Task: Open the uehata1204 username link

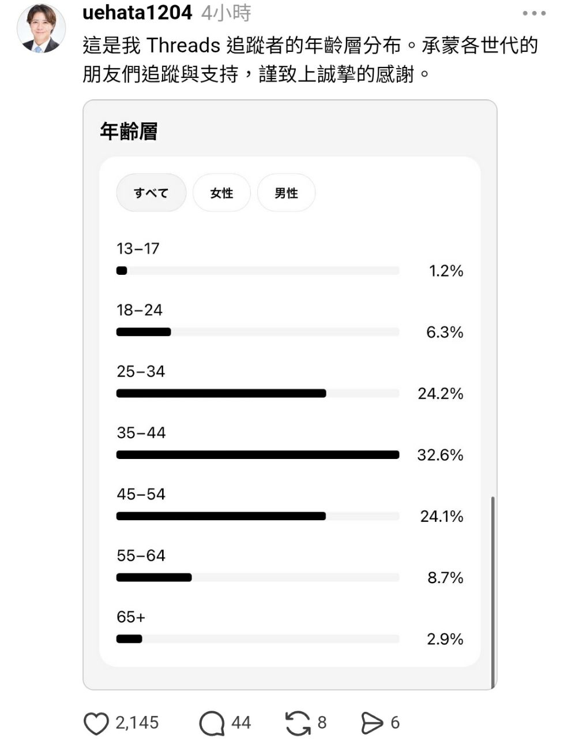Action: pos(137,13)
